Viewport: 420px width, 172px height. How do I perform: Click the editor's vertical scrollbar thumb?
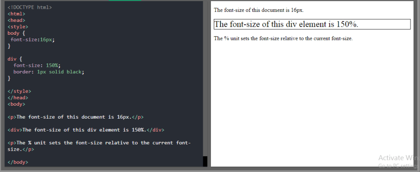(205, 162)
